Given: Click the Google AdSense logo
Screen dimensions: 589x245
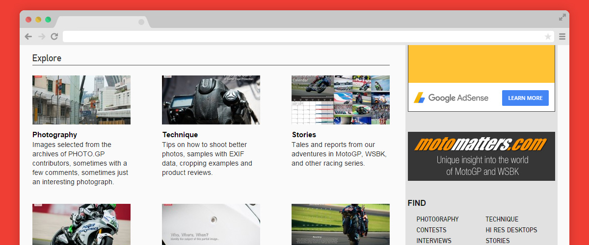Looking at the screenshot, I should (x=451, y=98).
